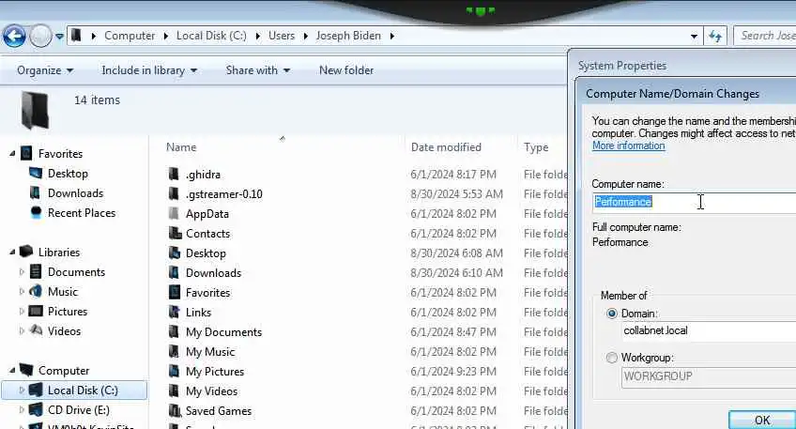Screen dimensions: 796x429
Task: Confirm changes with the OK button
Action: tap(762, 420)
